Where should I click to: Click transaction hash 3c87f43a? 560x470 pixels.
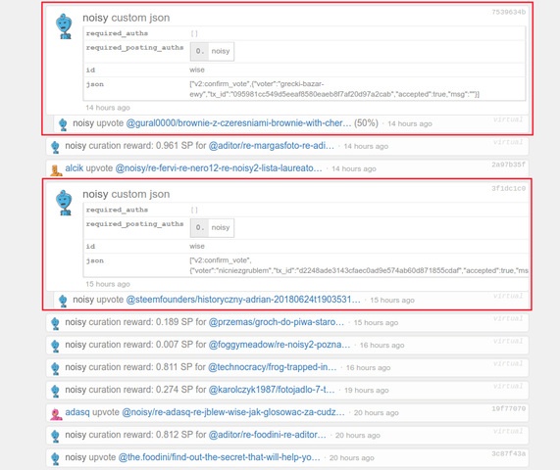click(x=508, y=453)
